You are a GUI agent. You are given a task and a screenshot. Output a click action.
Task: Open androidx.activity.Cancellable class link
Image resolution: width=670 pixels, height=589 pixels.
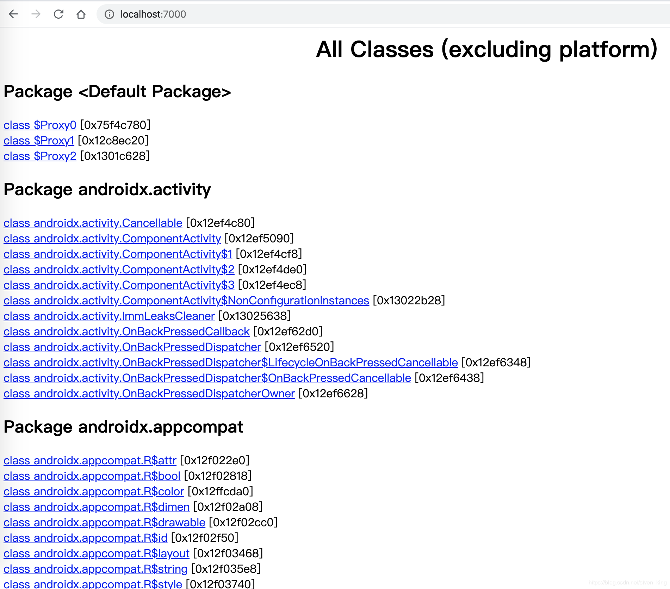coord(93,223)
